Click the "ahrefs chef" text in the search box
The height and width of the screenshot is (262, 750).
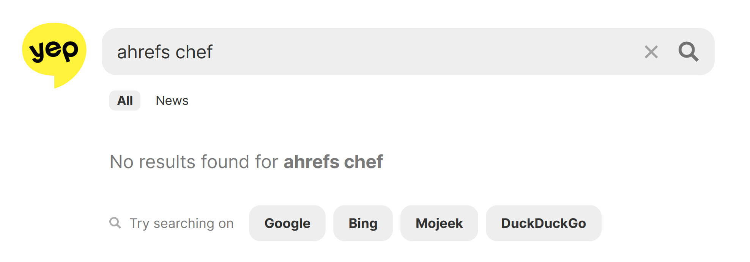tap(165, 52)
